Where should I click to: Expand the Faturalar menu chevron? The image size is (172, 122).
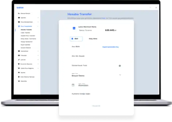38,56
